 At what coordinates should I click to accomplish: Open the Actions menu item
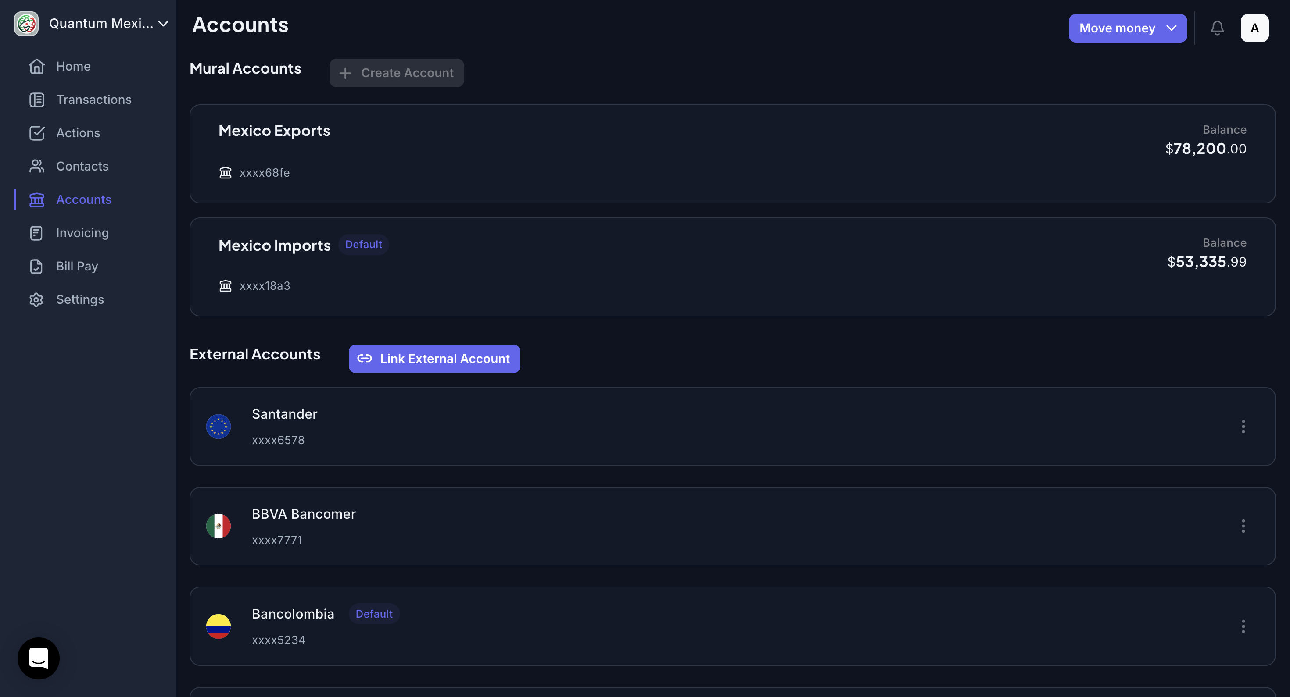click(x=78, y=132)
